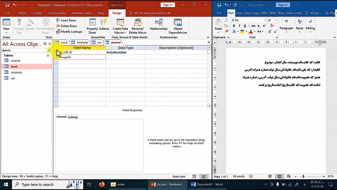This screenshot has width=337, height=190.
Task: Open the Paragraph group menu
Action: [x=286, y=26]
